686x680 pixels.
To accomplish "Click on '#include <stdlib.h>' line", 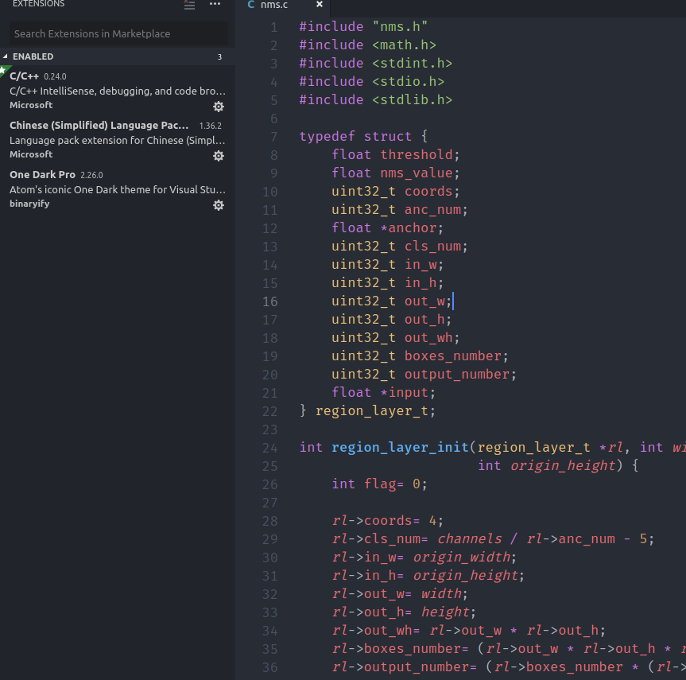I will tap(376, 100).
